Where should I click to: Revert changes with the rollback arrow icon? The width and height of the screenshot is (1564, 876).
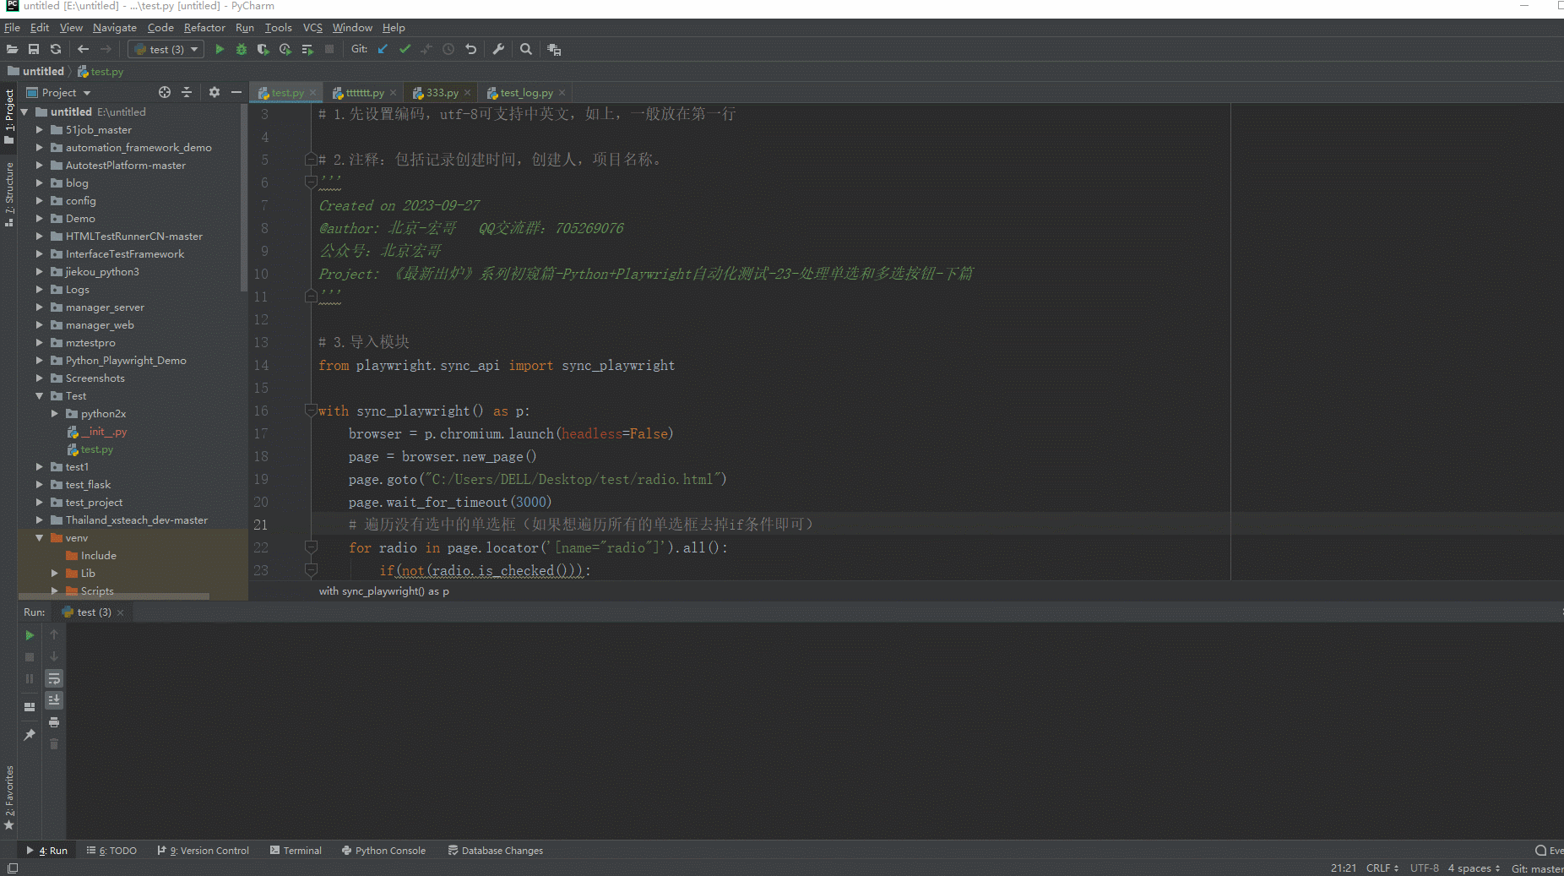471,49
